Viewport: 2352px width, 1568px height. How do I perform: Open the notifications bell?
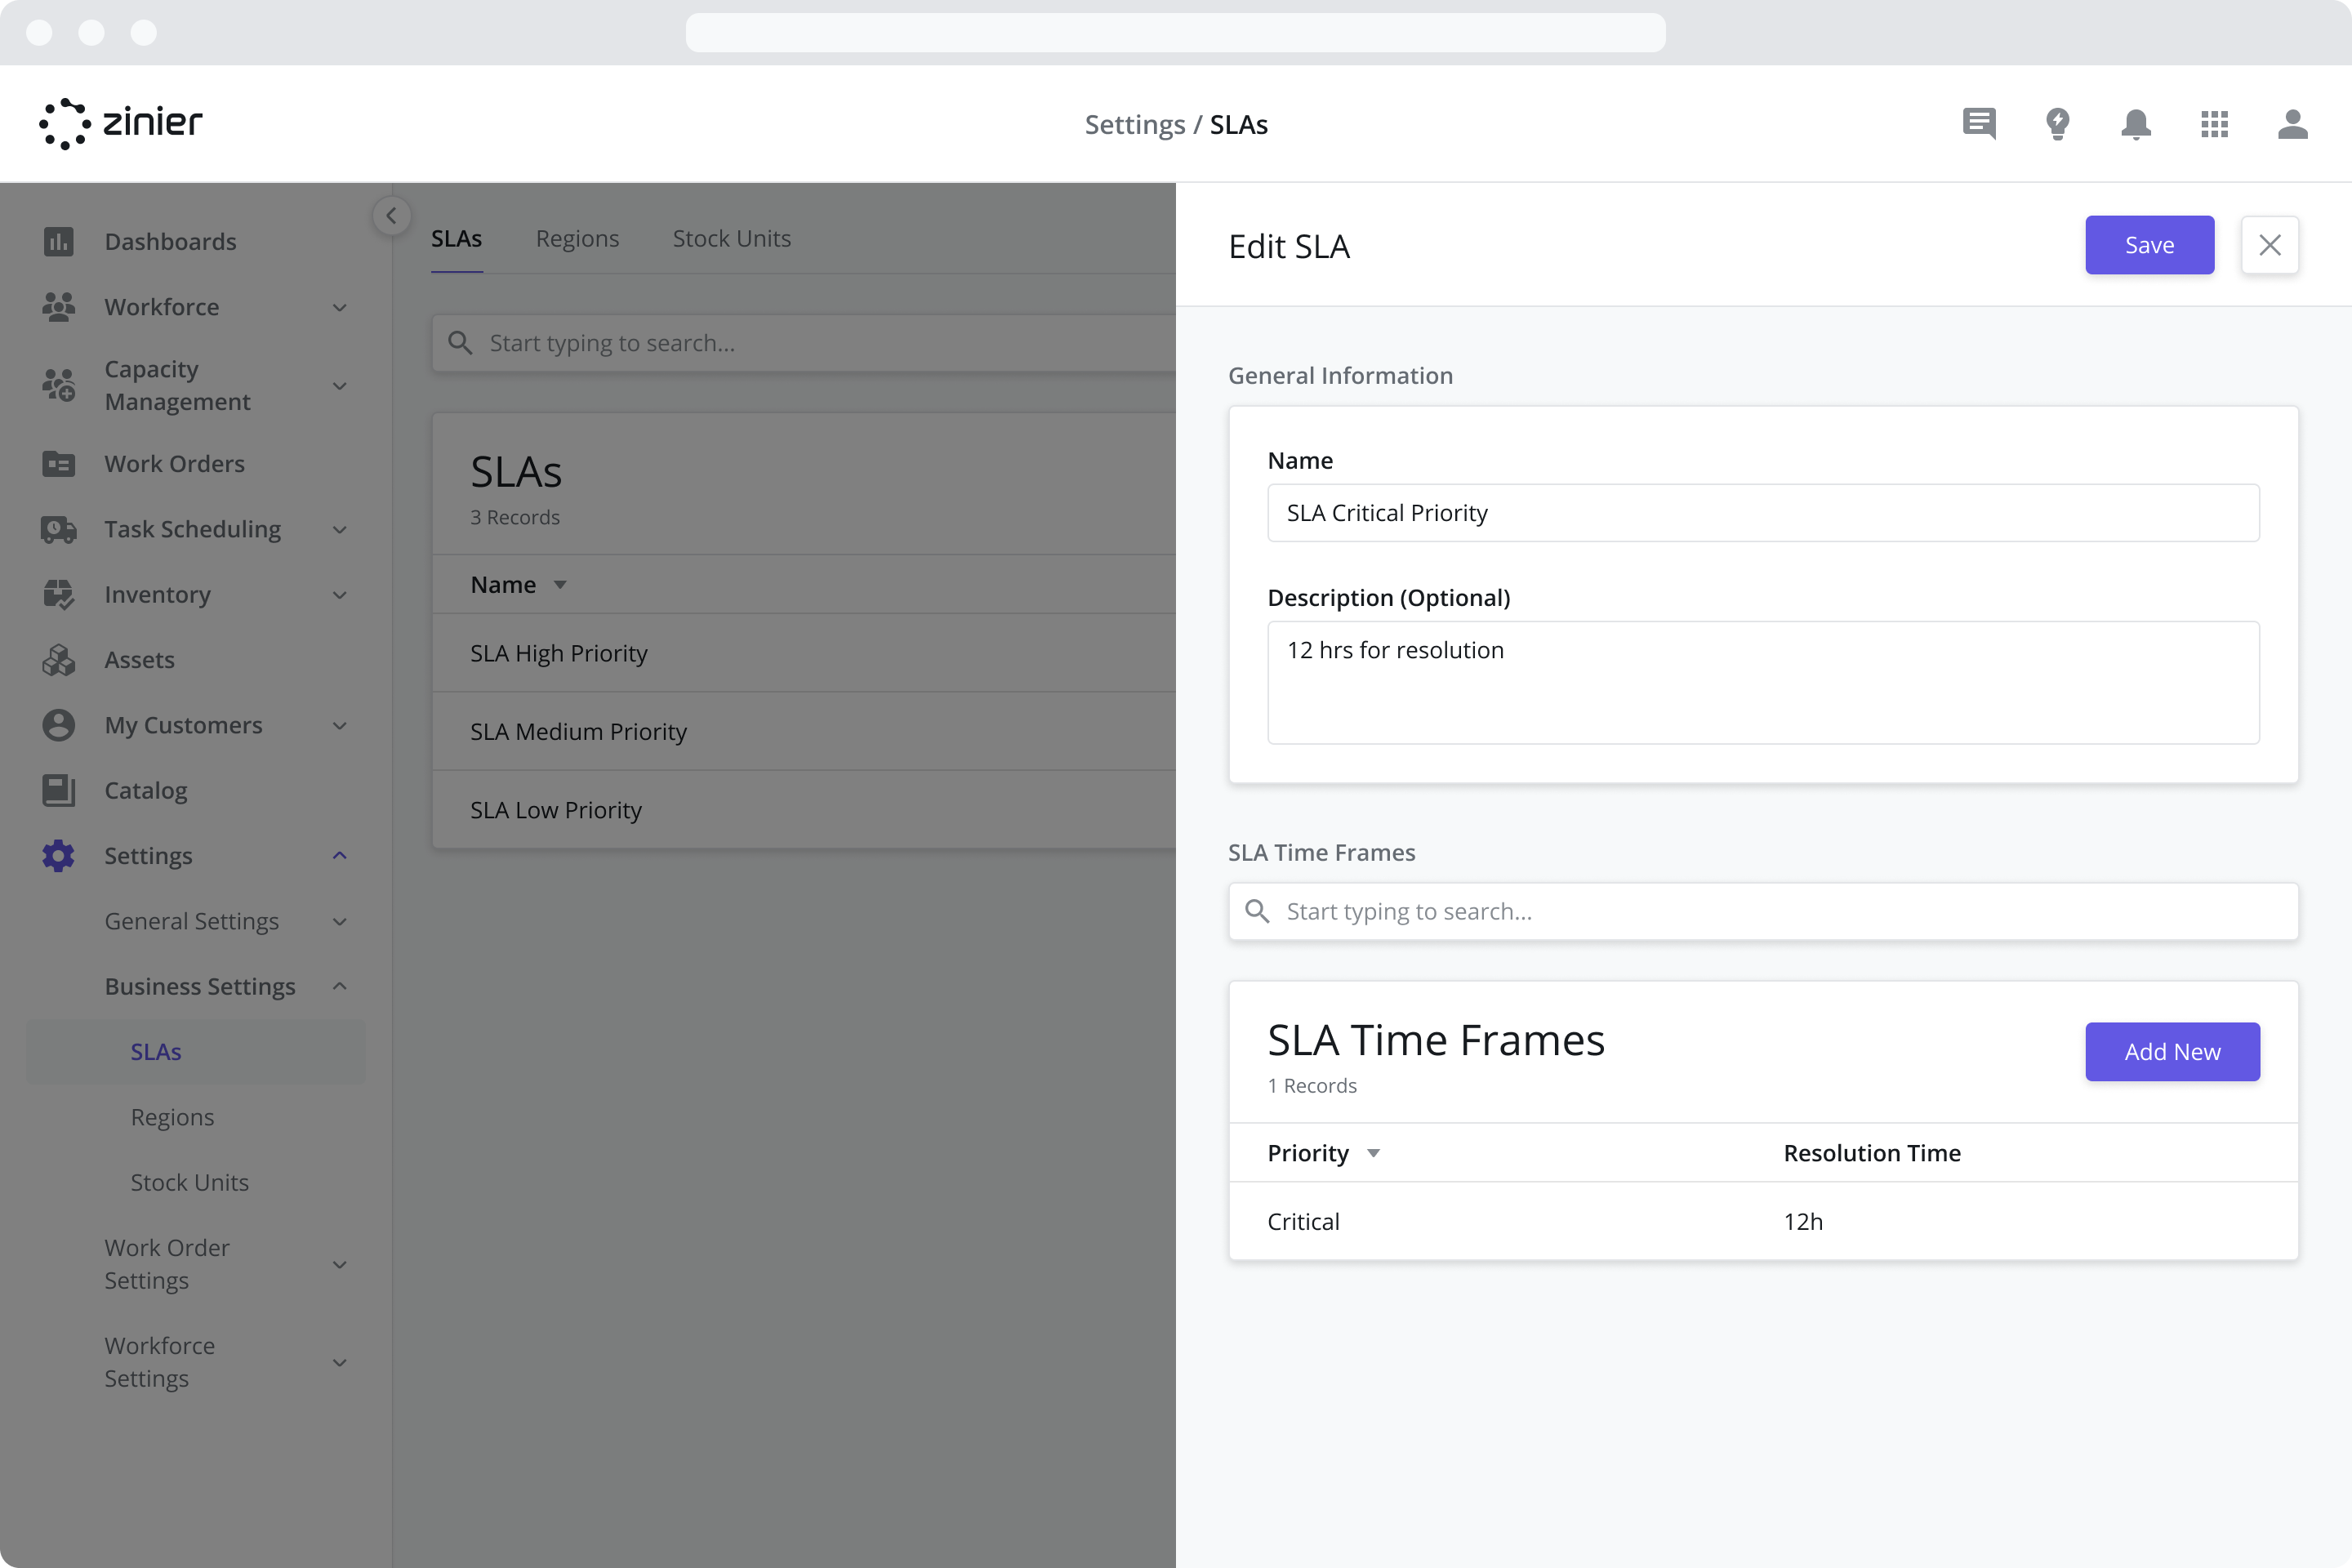coord(2136,124)
